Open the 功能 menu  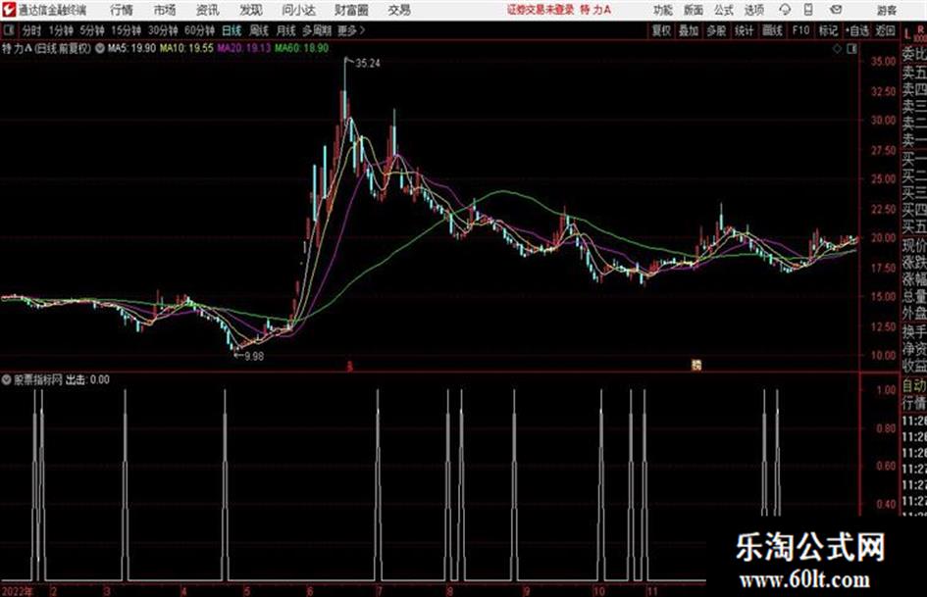[663, 10]
